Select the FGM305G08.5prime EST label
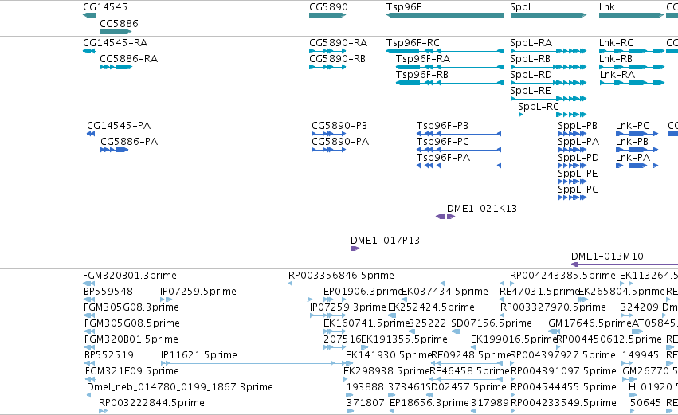The image size is (678, 415). click(x=132, y=323)
